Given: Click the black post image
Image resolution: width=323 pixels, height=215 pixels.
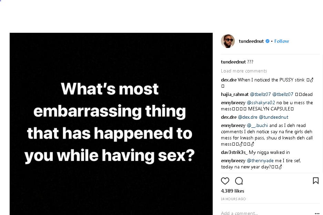Looking at the screenshot, I should [x=111, y=124].
